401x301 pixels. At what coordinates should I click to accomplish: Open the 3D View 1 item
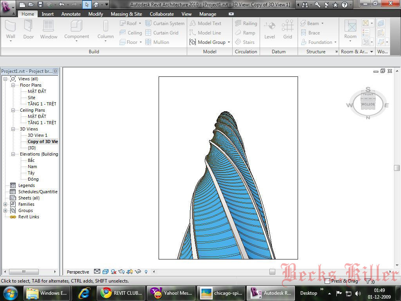(x=37, y=135)
